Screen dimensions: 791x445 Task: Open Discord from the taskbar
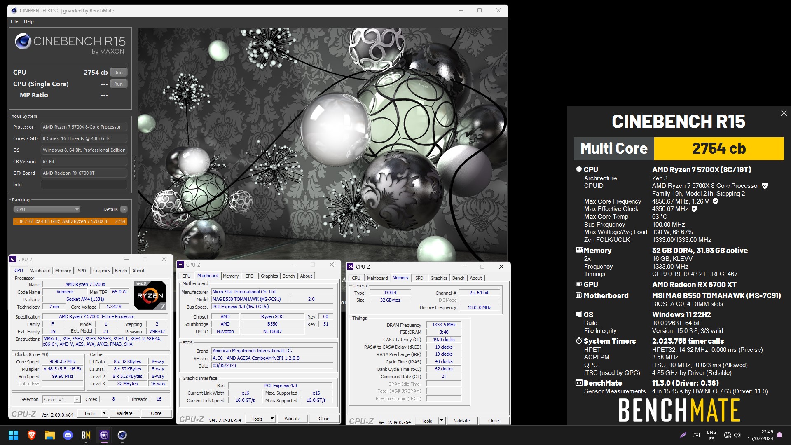68,435
